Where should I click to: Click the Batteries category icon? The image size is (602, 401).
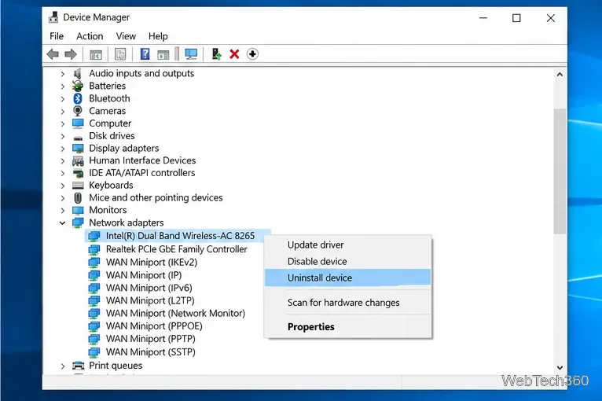click(x=78, y=86)
